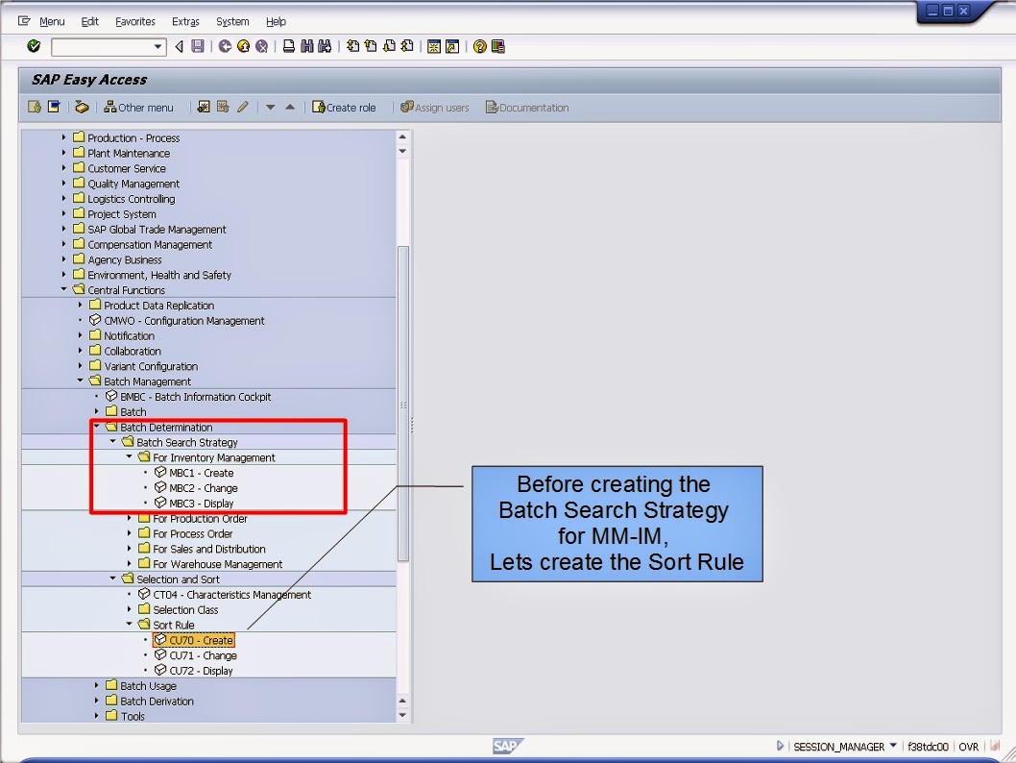Expand the Quality Management folder
The width and height of the screenshot is (1016, 763).
pos(63,183)
